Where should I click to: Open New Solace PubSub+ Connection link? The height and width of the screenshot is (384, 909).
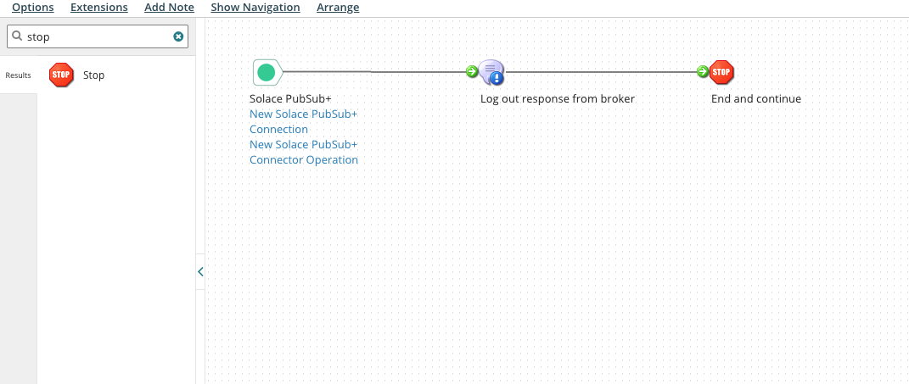(303, 121)
